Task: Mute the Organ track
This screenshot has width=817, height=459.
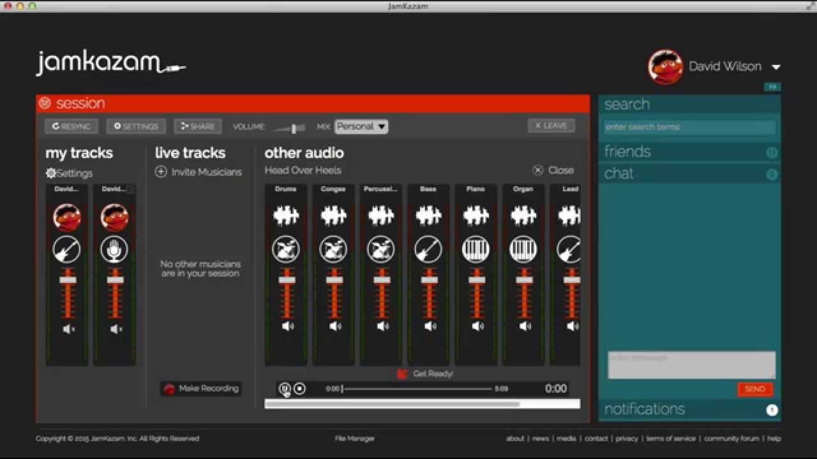Action: [525, 326]
